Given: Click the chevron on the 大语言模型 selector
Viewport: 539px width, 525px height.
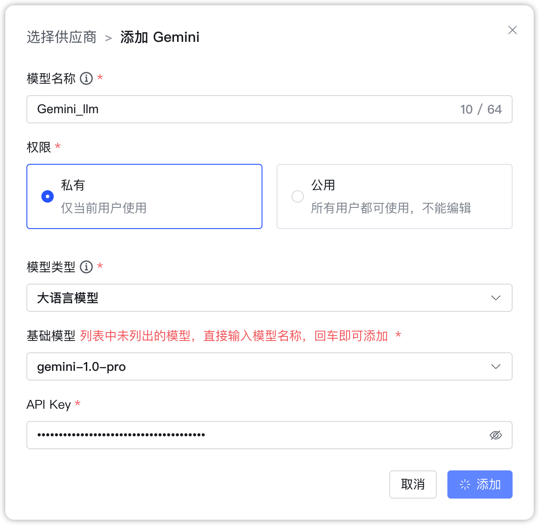Looking at the screenshot, I should [495, 298].
